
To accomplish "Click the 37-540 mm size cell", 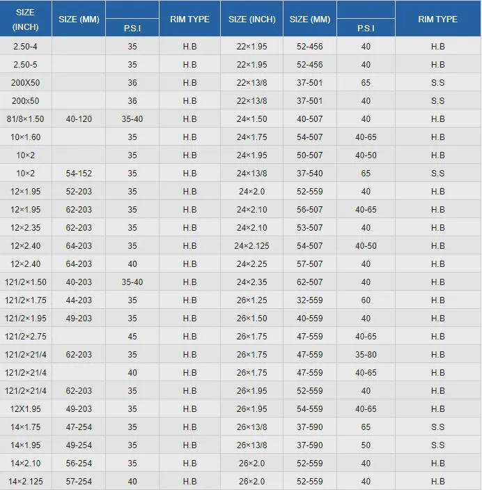I will pyautogui.click(x=310, y=174).
